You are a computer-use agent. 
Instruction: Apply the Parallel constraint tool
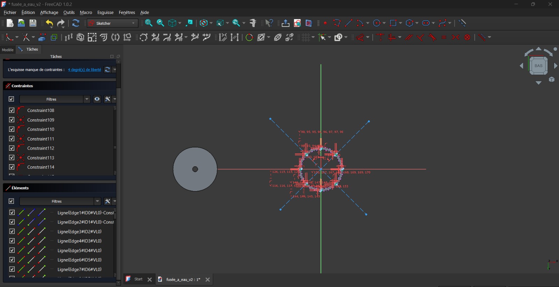click(x=409, y=37)
